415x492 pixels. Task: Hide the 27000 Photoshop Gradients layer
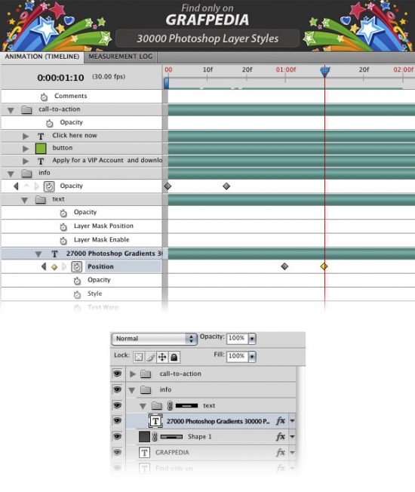[x=117, y=420]
